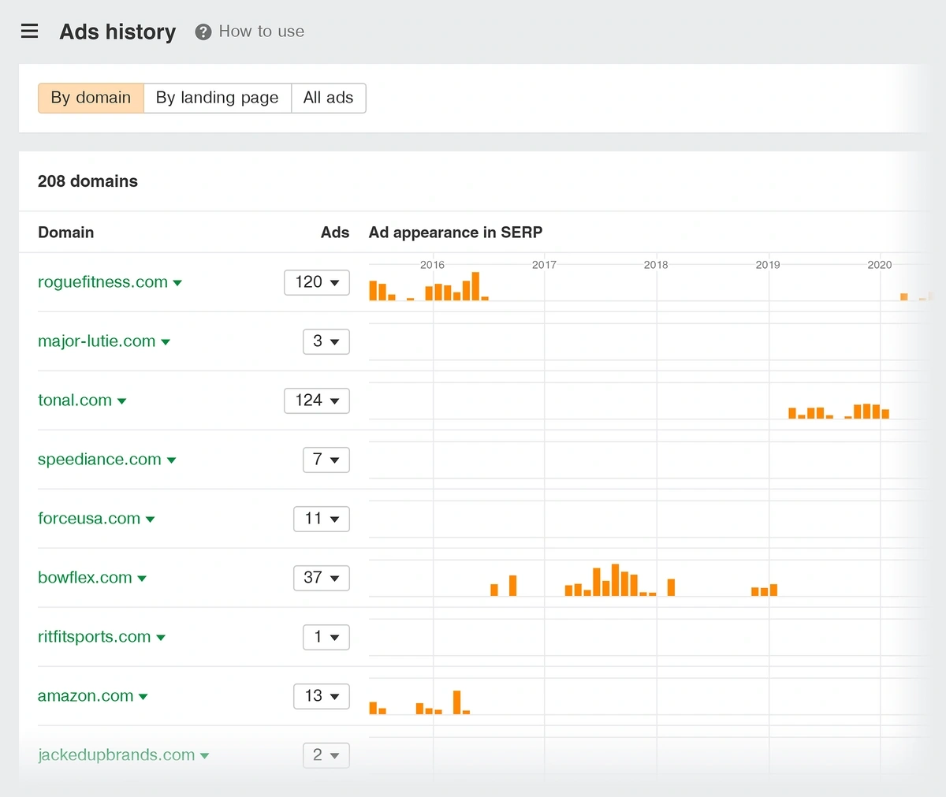Click the 2018 year label
This screenshot has width=946, height=797.
point(656,265)
